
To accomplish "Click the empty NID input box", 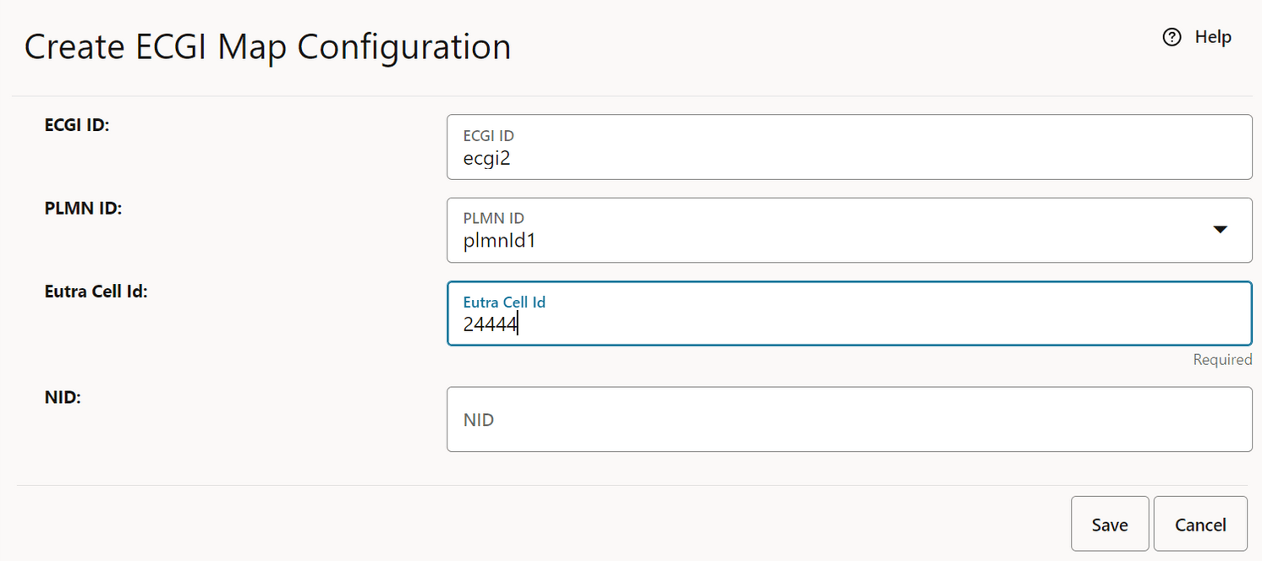I will click(846, 419).
